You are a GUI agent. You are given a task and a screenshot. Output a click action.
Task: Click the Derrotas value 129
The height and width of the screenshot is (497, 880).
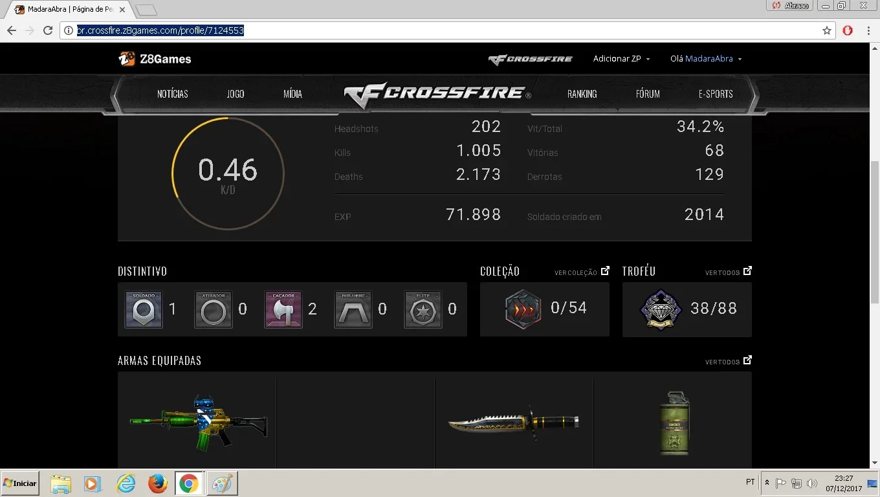(x=709, y=175)
